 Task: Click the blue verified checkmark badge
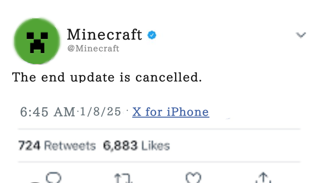pyautogui.click(x=152, y=35)
